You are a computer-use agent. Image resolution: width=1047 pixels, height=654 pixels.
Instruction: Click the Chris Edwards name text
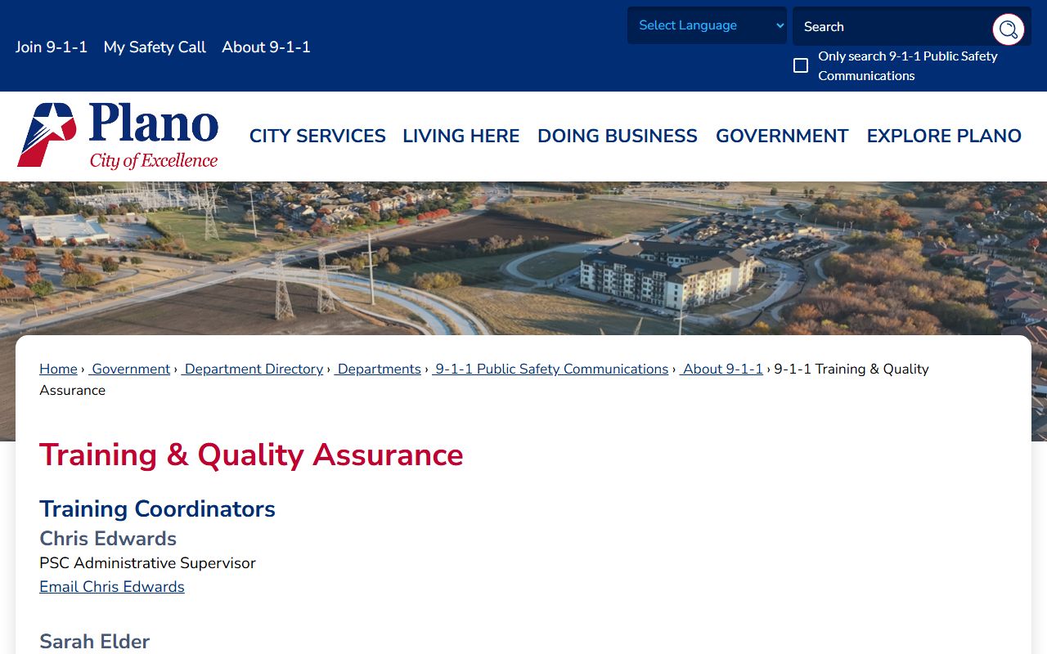[x=108, y=539]
